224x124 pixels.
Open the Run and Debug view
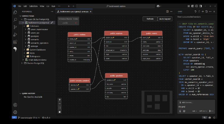(15, 35)
